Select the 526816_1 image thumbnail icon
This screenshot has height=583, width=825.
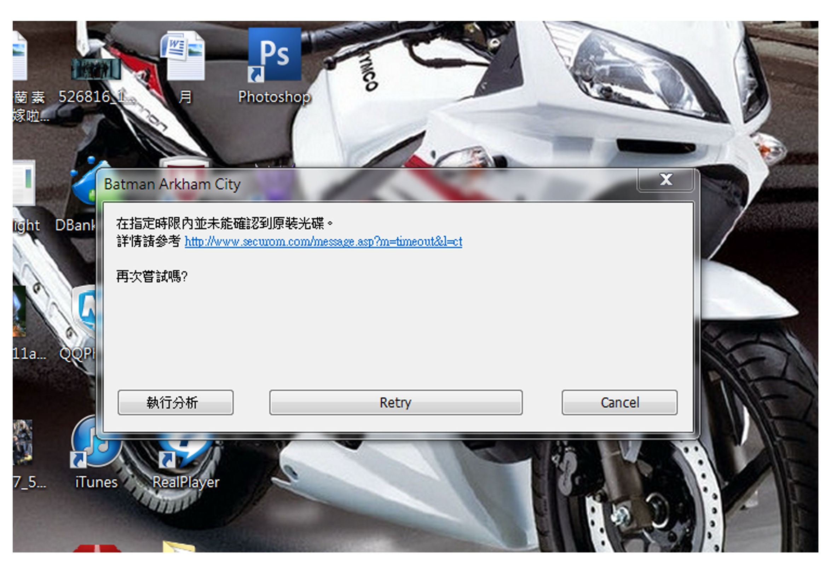pyautogui.click(x=96, y=69)
